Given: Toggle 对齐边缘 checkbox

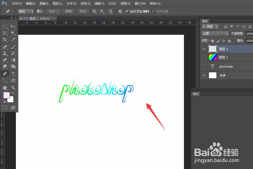Looking at the screenshot, I should (x=153, y=11).
